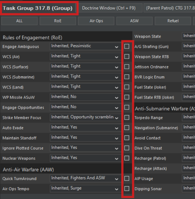This screenshot has width=195, height=199.
Task: Open the Avoid Contact dropdown
Action: pos(189,138)
